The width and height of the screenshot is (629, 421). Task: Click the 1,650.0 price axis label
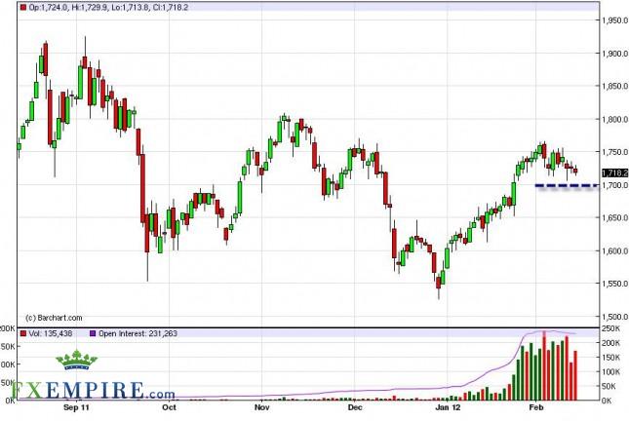[x=614, y=217]
